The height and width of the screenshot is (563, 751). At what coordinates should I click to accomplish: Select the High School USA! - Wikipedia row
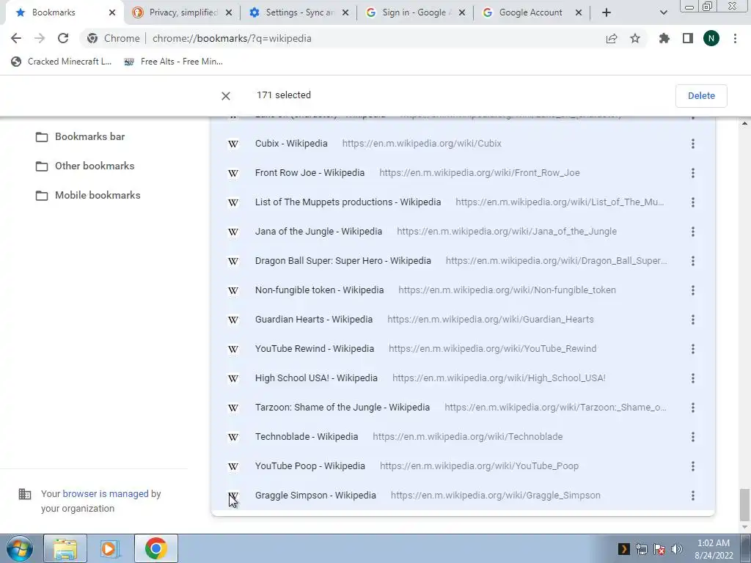point(463,378)
